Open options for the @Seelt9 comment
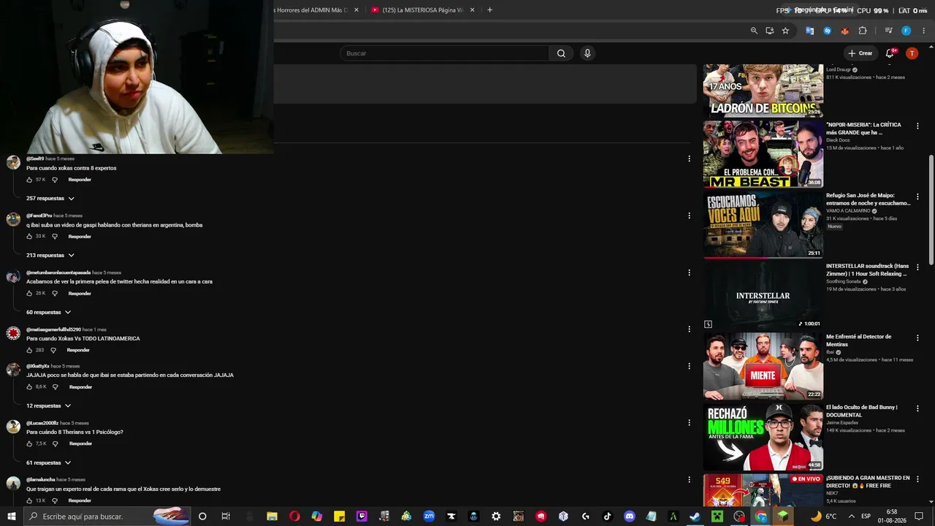The width and height of the screenshot is (935, 526). (x=689, y=159)
